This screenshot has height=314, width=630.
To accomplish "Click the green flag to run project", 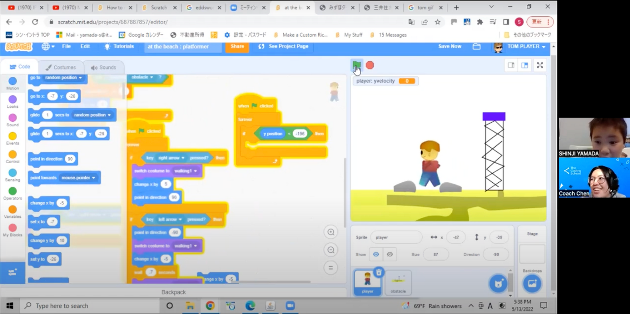I will tap(357, 65).
